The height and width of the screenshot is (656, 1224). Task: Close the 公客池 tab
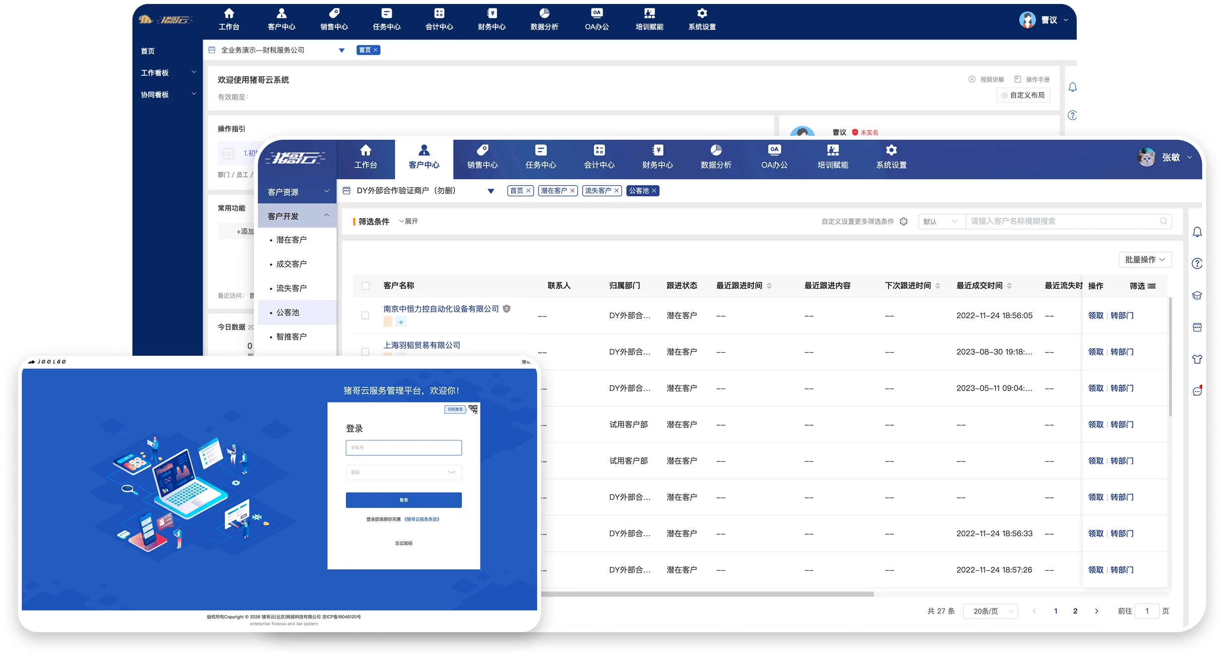(654, 191)
